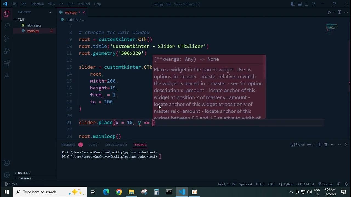Split the terminal
Viewport: 351px width, 197px height.
tap(319, 144)
